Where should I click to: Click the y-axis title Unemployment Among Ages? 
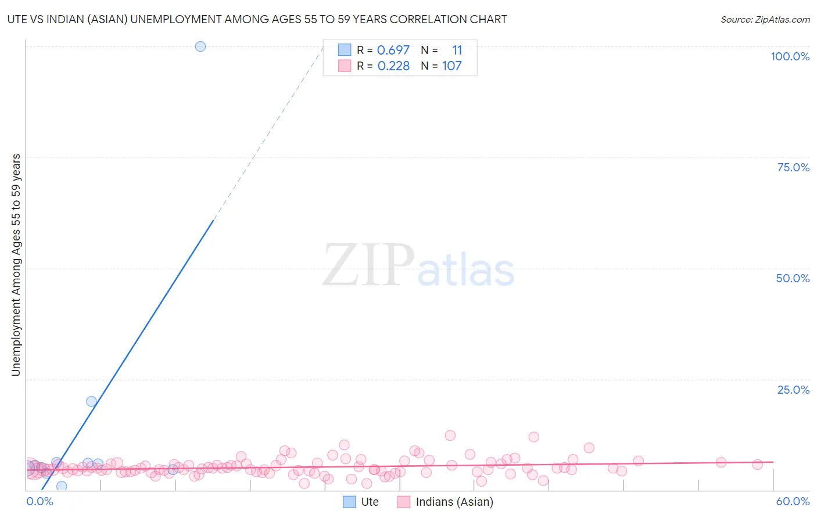pos(16,265)
